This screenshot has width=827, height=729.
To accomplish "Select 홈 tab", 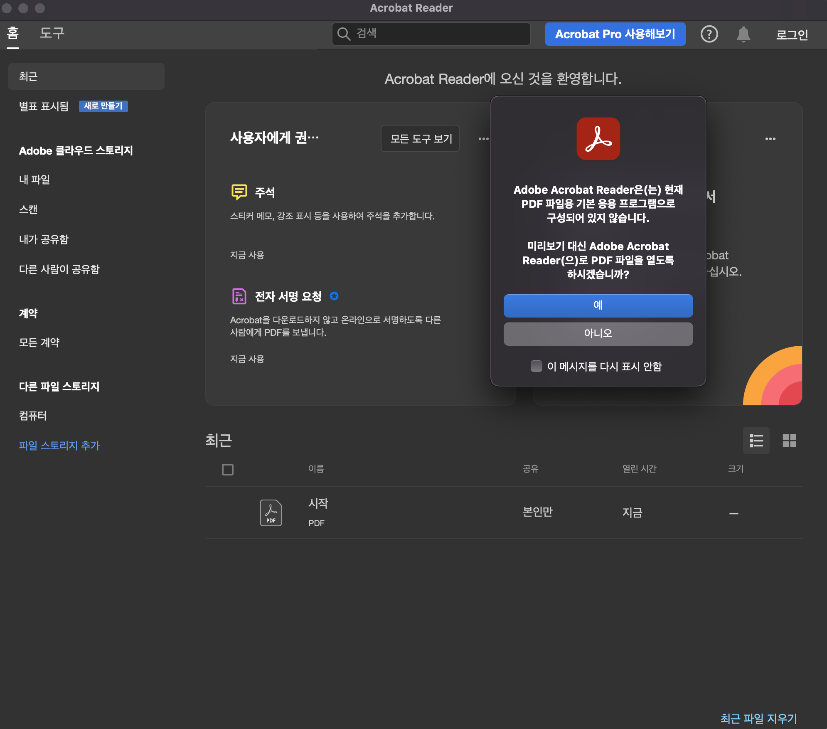I will point(12,34).
